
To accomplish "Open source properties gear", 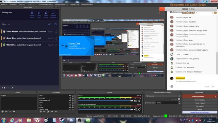I will click(x=48, y=112).
